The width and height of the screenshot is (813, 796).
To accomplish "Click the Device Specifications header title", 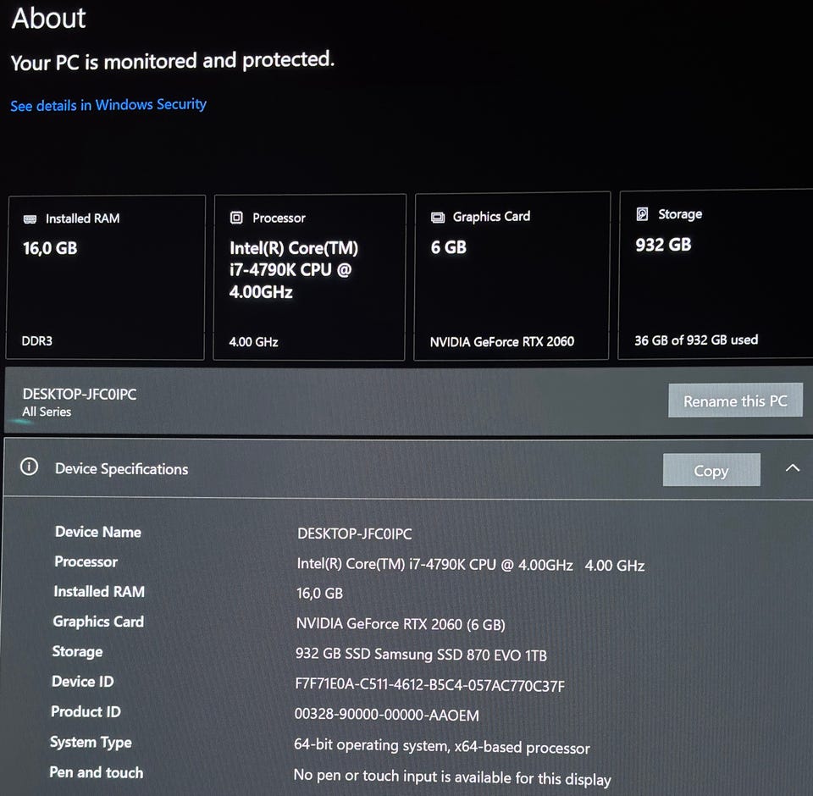I will [x=121, y=469].
